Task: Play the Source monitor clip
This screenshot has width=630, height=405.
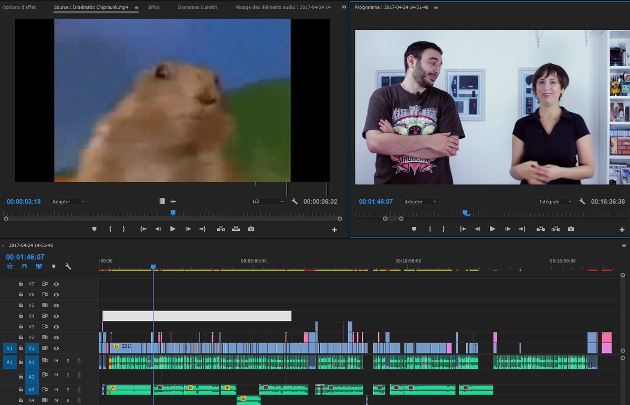Action: [x=173, y=229]
